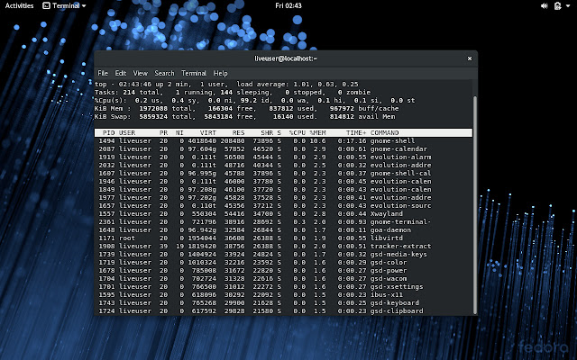Click the gsd-xsettings process row
Image resolution: width=577 pixels, height=360 pixels.
point(283,286)
